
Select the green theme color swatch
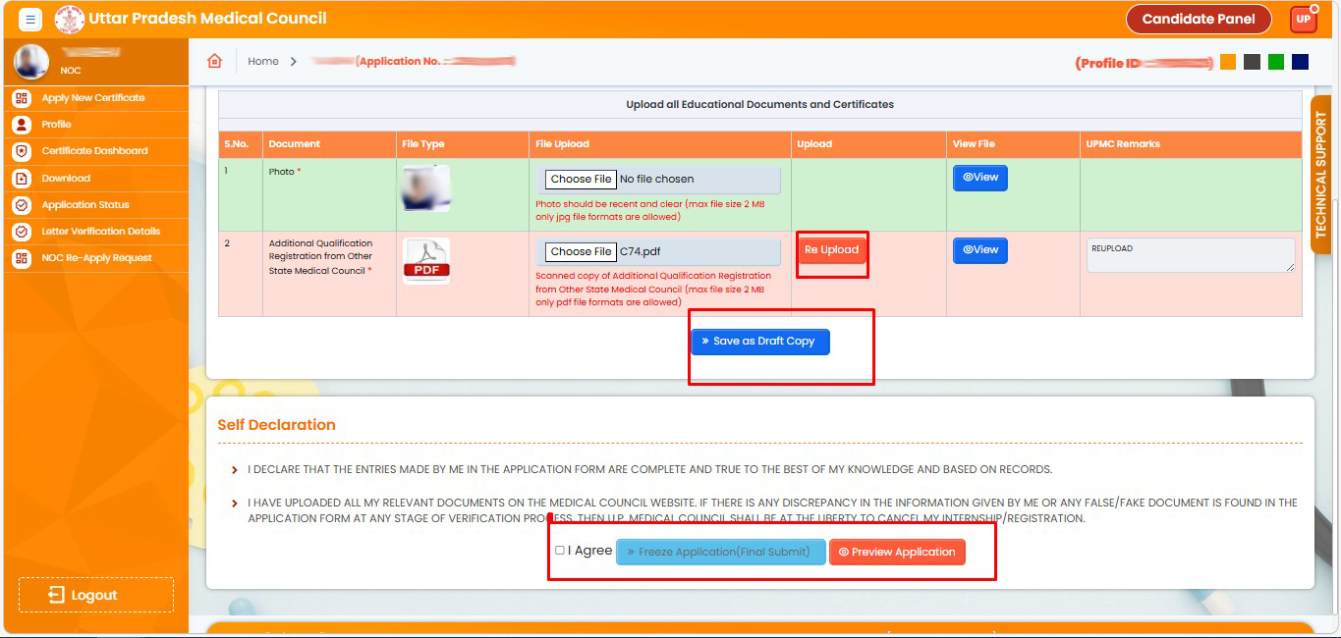click(x=1276, y=62)
